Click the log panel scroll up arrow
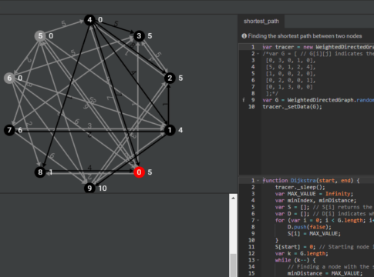Viewport: 374px width, 277px height. (233, 198)
